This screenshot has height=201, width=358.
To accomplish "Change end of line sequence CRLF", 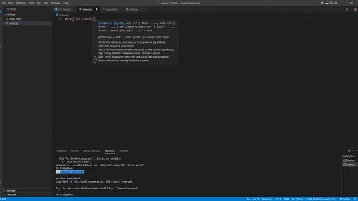I will 286,199.
